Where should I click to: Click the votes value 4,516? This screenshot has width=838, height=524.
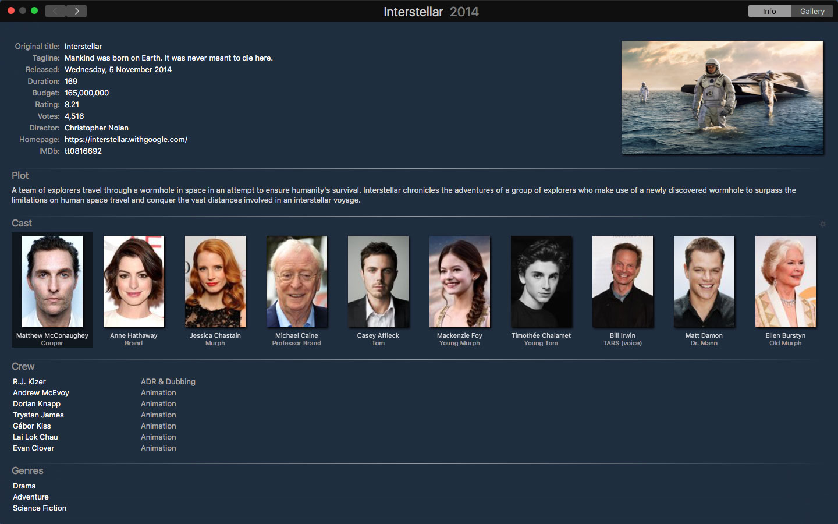[74, 116]
